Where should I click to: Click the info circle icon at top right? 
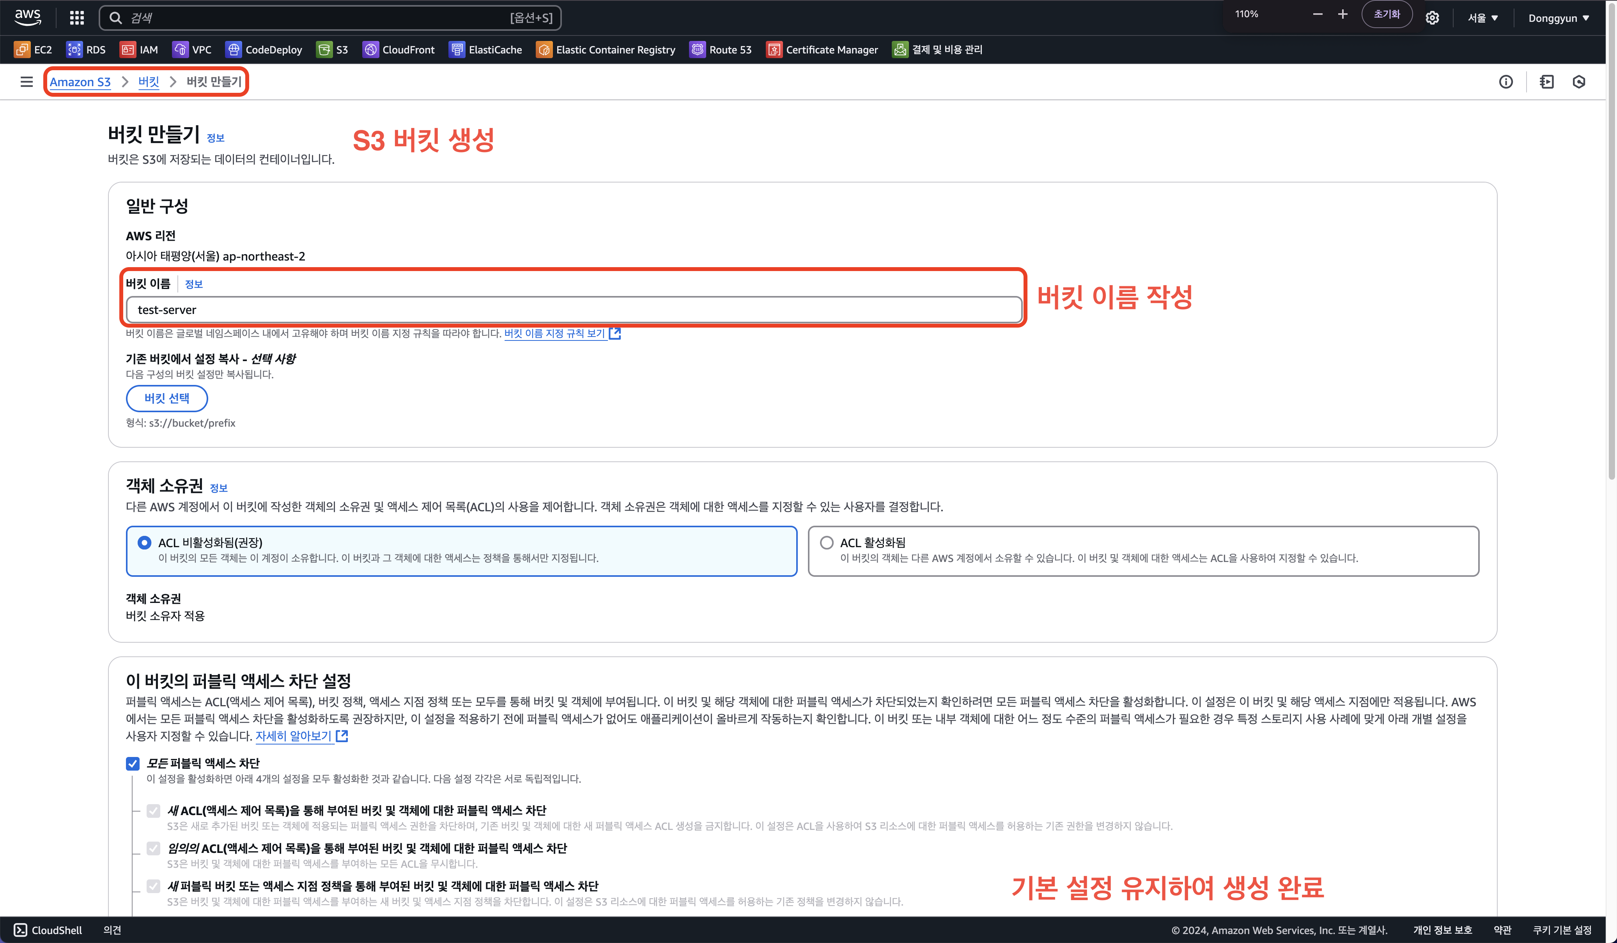pyautogui.click(x=1505, y=82)
